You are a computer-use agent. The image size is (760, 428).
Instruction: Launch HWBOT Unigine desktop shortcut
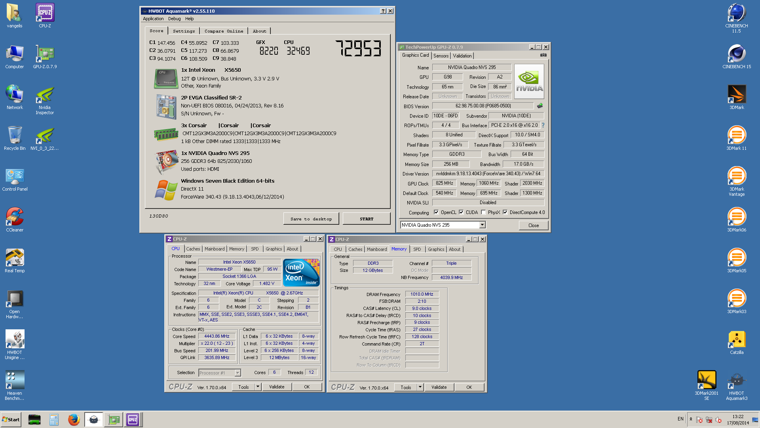tap(15, 345)
